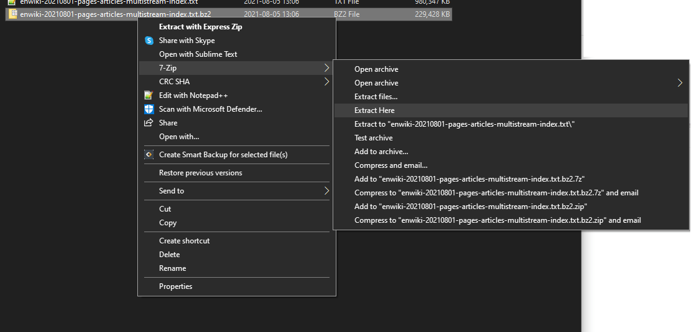Click the Skype icon beside Share with Skype
This screenshot has height=332, width=694.
point(149,41)
